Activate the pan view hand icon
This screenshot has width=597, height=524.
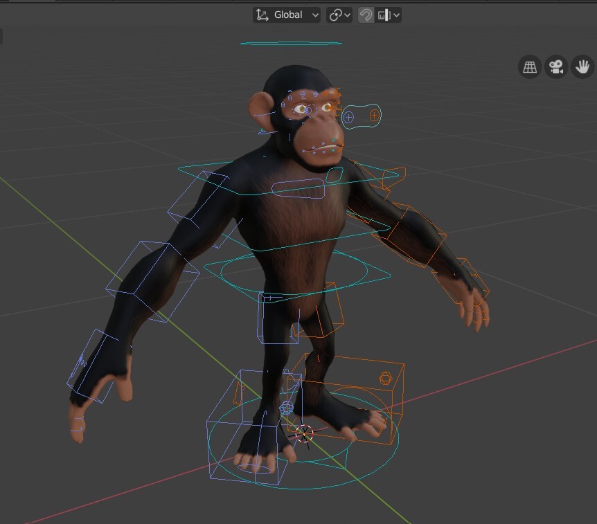tap(582, 66)
